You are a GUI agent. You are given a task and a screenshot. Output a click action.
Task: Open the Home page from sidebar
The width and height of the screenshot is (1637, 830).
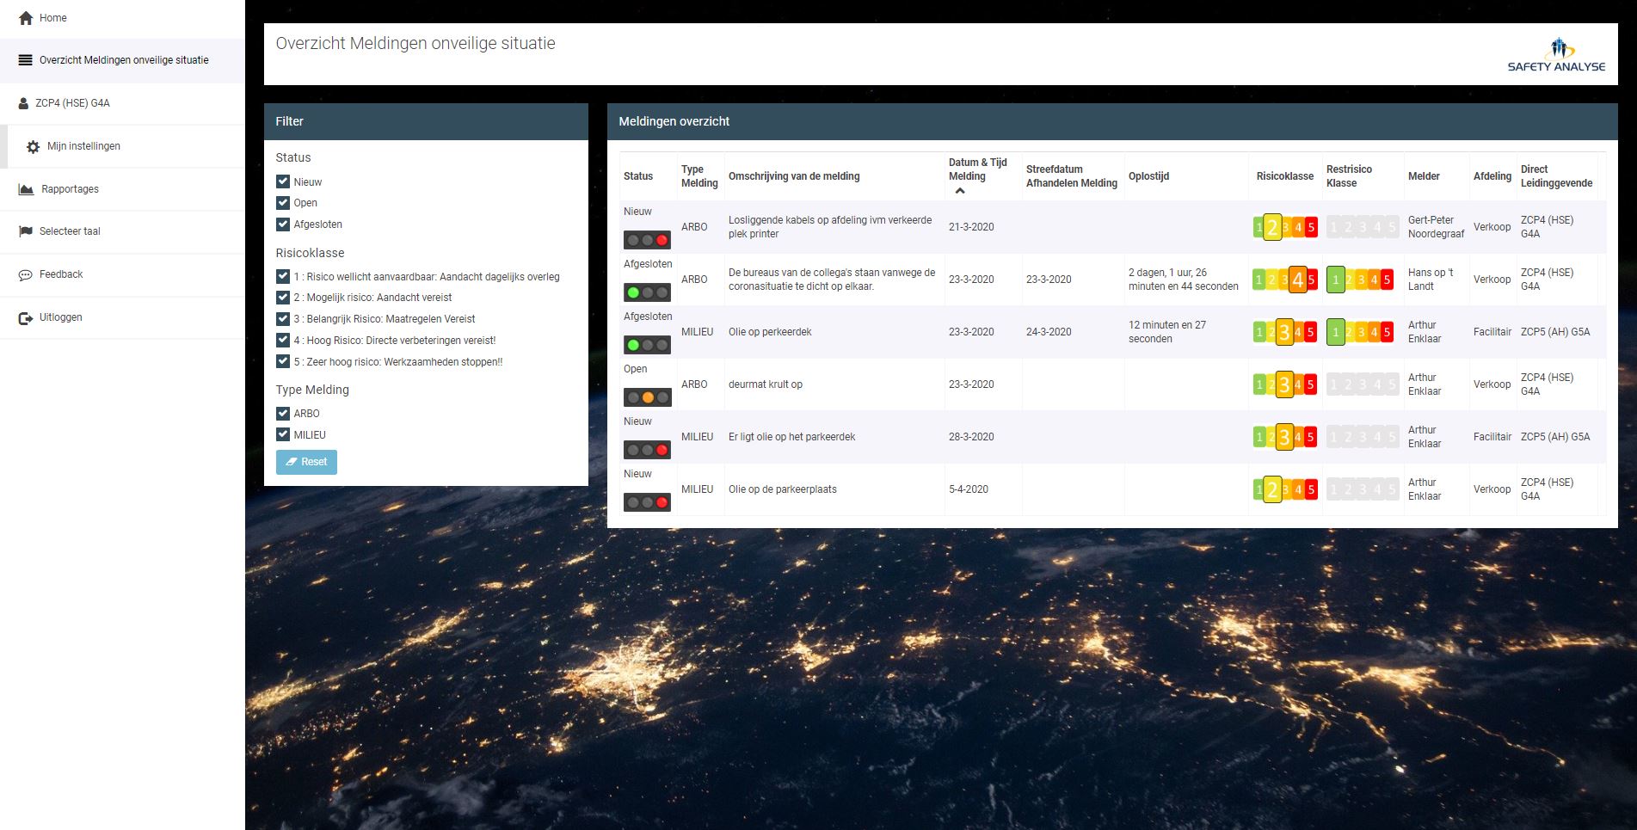tap(52, 17)
